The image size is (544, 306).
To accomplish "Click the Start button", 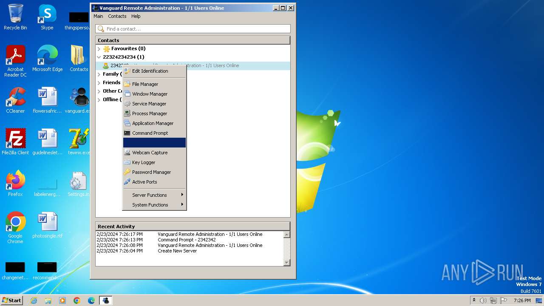I will [11, 300].
